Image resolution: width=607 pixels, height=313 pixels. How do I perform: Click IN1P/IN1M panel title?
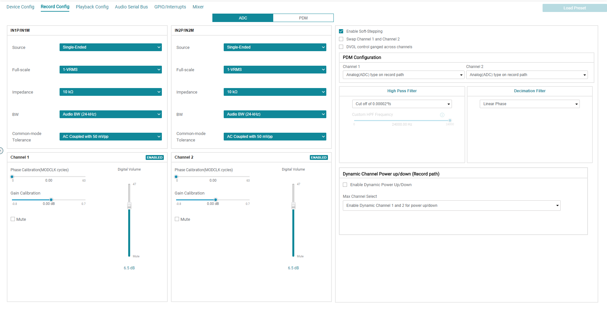coord(20,30)
